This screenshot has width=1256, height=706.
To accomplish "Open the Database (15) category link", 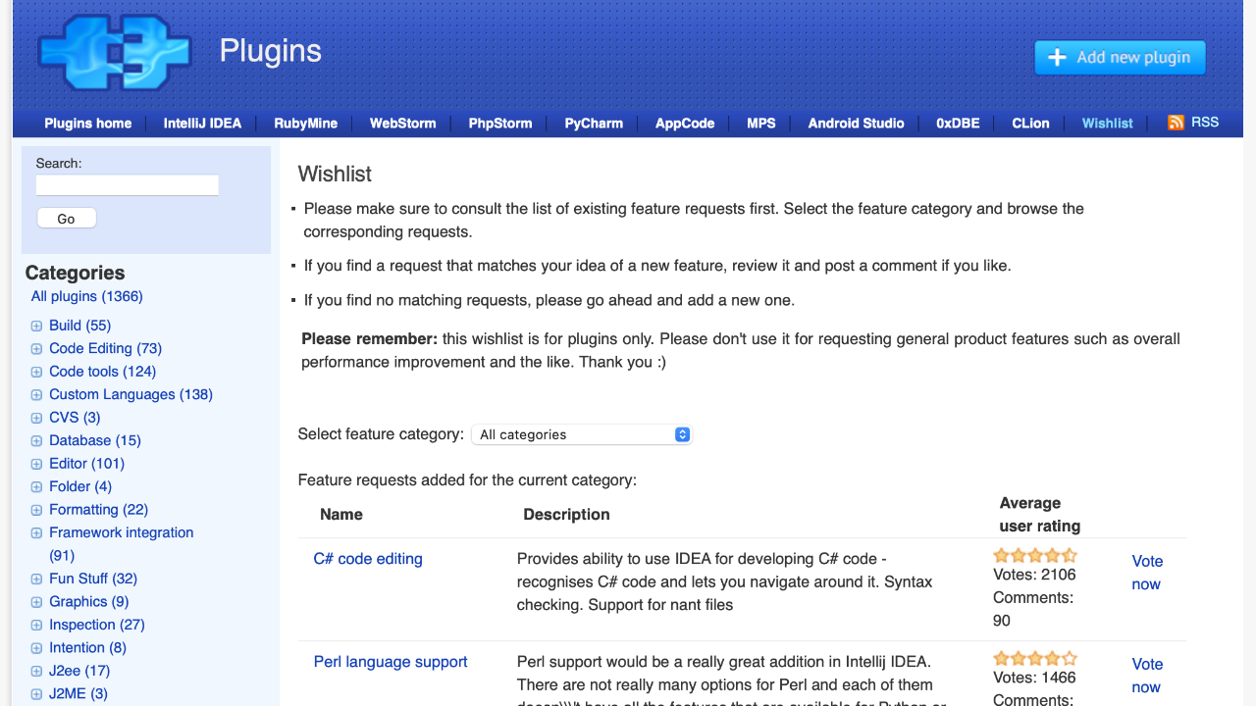I will coord(95,440).
